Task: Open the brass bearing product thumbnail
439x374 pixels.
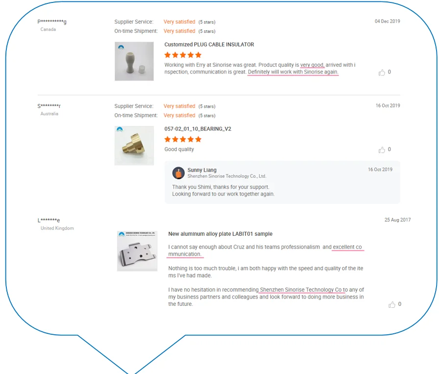Action: pos(134,146)
